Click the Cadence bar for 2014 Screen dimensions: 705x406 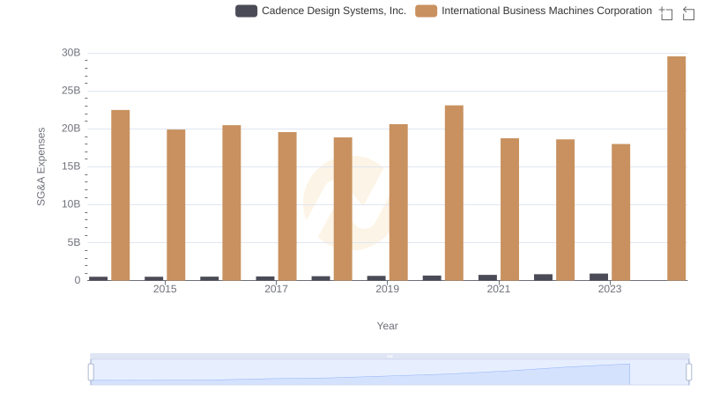tap(99, 278)
